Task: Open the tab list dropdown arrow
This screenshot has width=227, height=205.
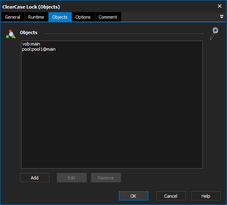Action: [221, 17]
